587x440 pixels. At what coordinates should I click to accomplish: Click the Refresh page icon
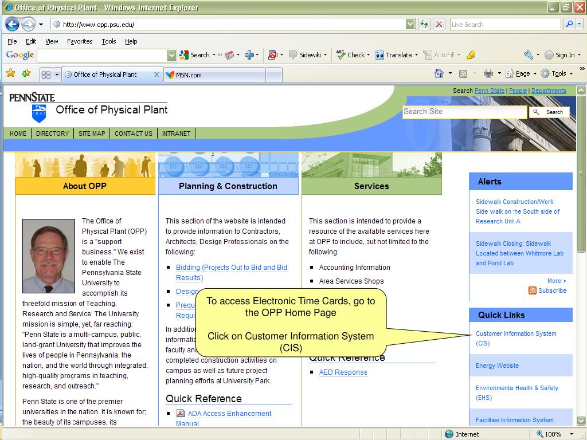[424, 24]
